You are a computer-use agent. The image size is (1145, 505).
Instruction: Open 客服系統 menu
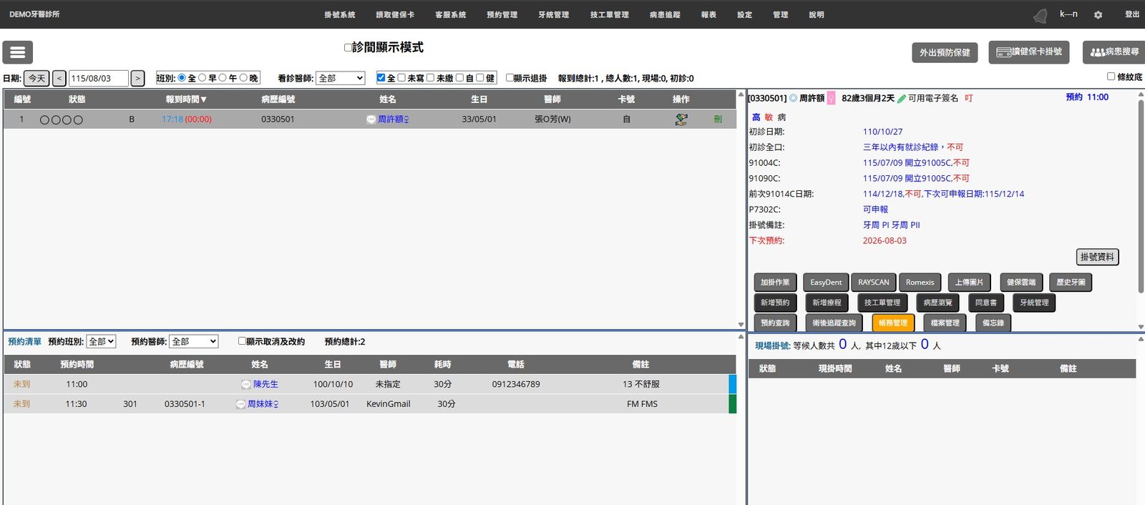[x=450, y=14]
